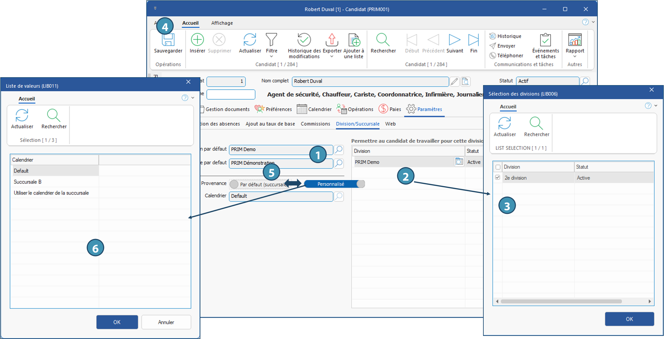Click Rechercher in the Sélection des divisions window

click(x=536, y=127)
